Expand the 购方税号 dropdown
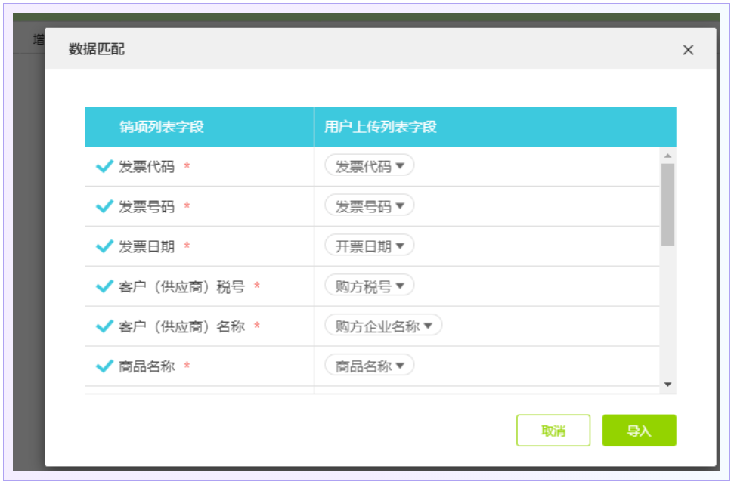The height and width of the screenshot is (485, 734). click(x=370, y=286)
